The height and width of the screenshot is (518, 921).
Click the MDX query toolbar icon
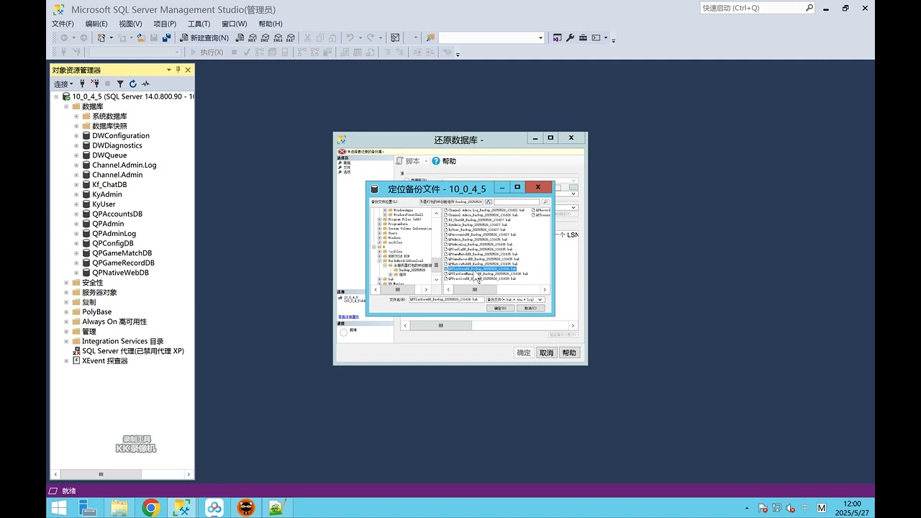click(253, 37)
